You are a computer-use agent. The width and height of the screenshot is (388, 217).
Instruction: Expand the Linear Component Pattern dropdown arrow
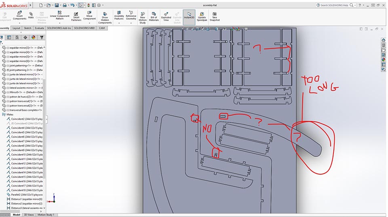pyautogui.click(x=59, y=23)
